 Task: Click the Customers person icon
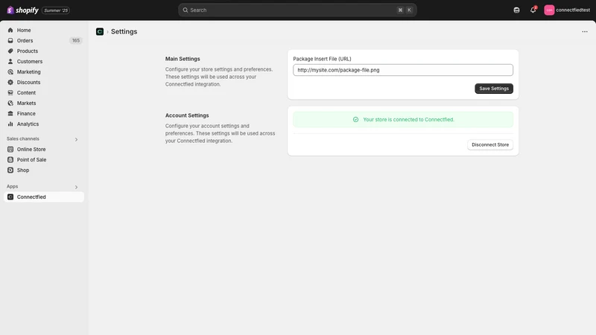tap(10, 62)
